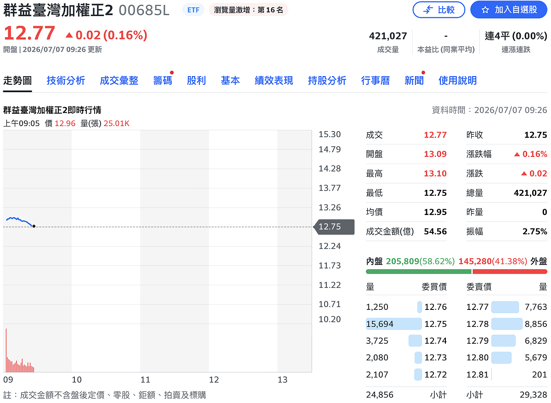Image resolution: width=551 pixels, height=403 pixels.
Task: Click bid volume 15,694 at 12.75
Action: click(380, 324)
